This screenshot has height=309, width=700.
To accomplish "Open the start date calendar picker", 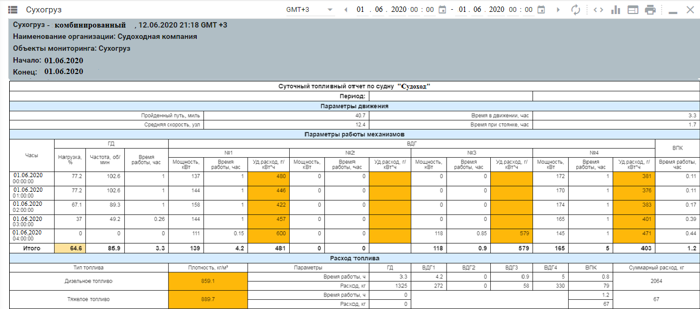I will 442,10.
